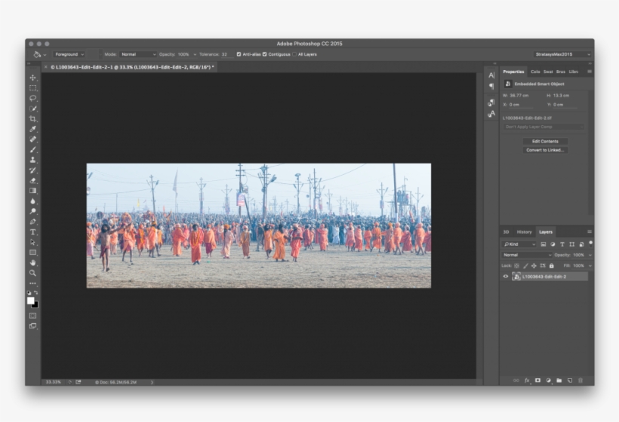Turn layer filtering on or off

point(590,244)
